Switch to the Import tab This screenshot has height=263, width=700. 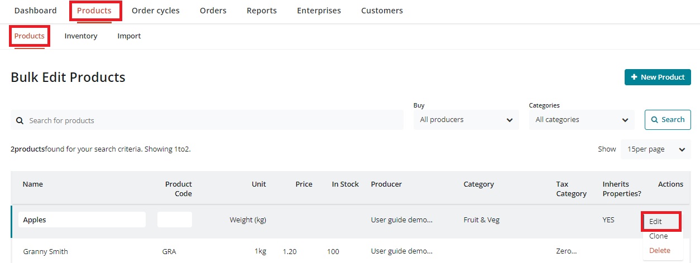[129, 36]
